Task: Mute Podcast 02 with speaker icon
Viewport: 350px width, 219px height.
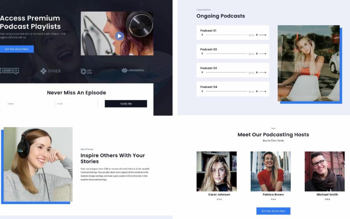Action: pos(257,54)
